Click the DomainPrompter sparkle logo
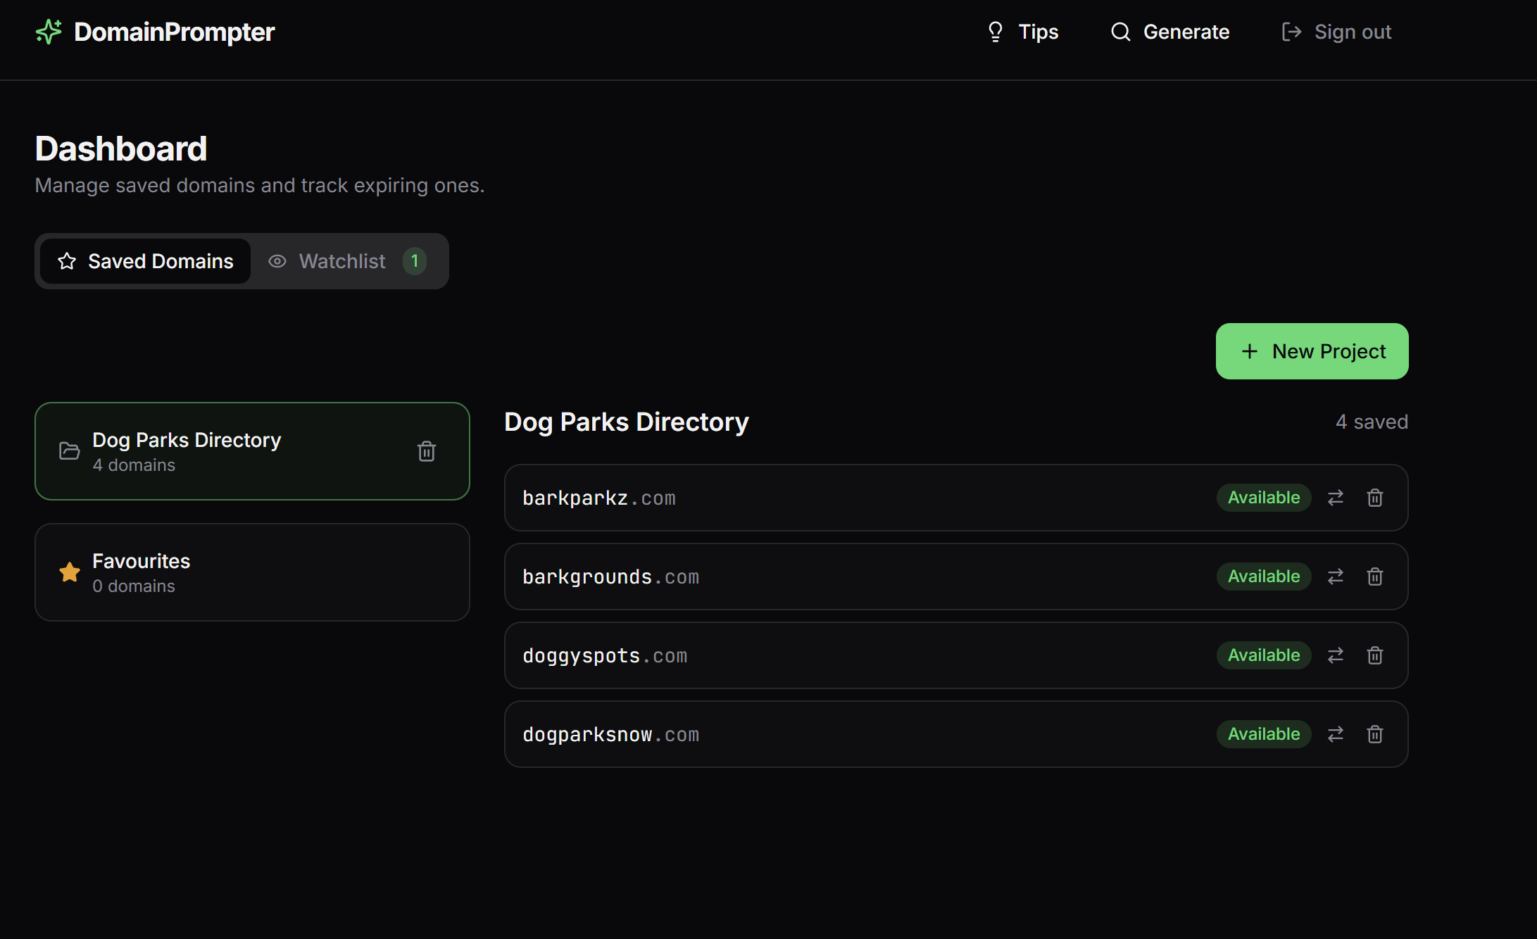Viewport: 1537px width, 939px height. click(x=48, y=32)
